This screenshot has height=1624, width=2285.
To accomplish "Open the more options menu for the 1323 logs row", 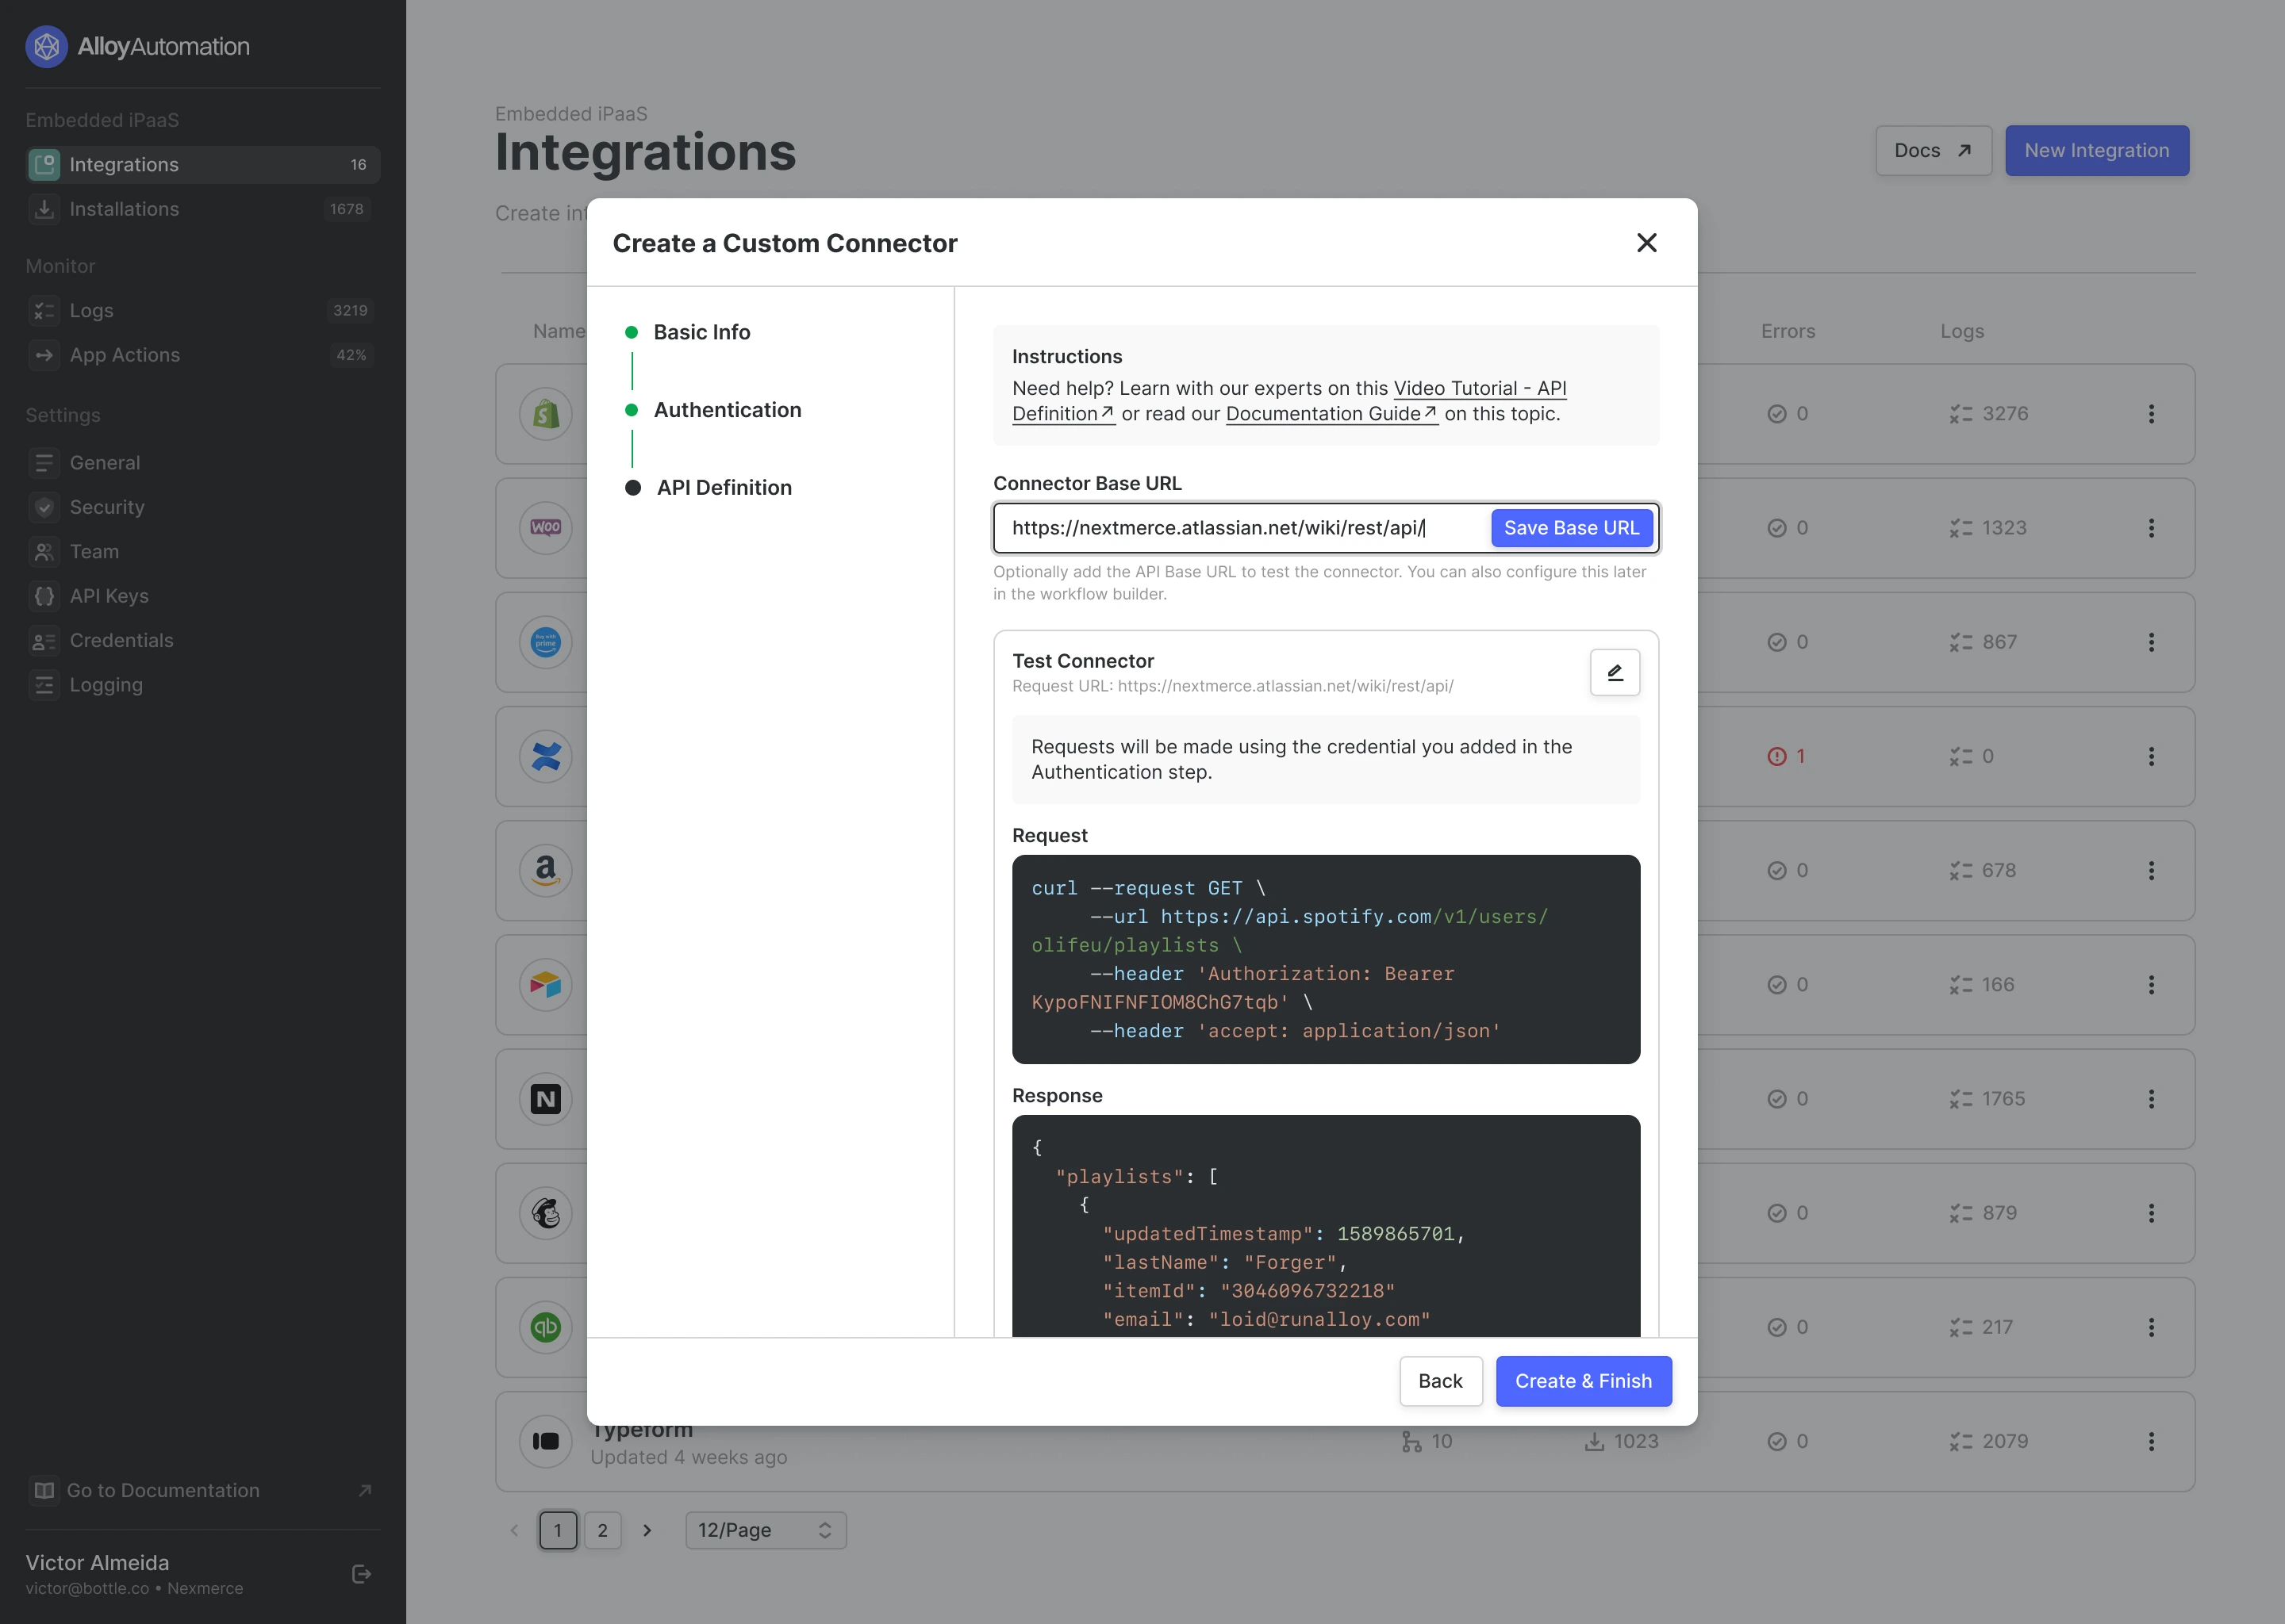I will tap(2151, 528).
